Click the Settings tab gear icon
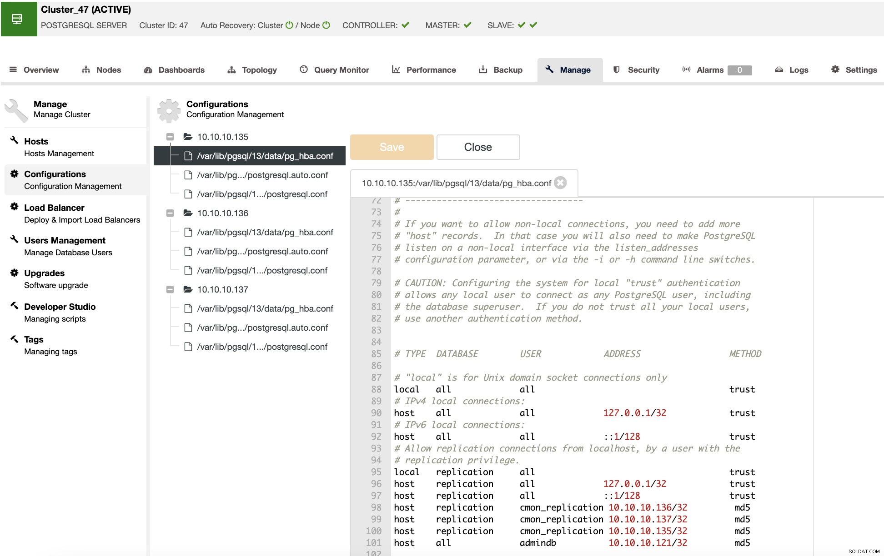 [x=835, y=69]
